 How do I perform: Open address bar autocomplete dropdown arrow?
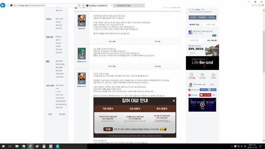pos(81,5)
